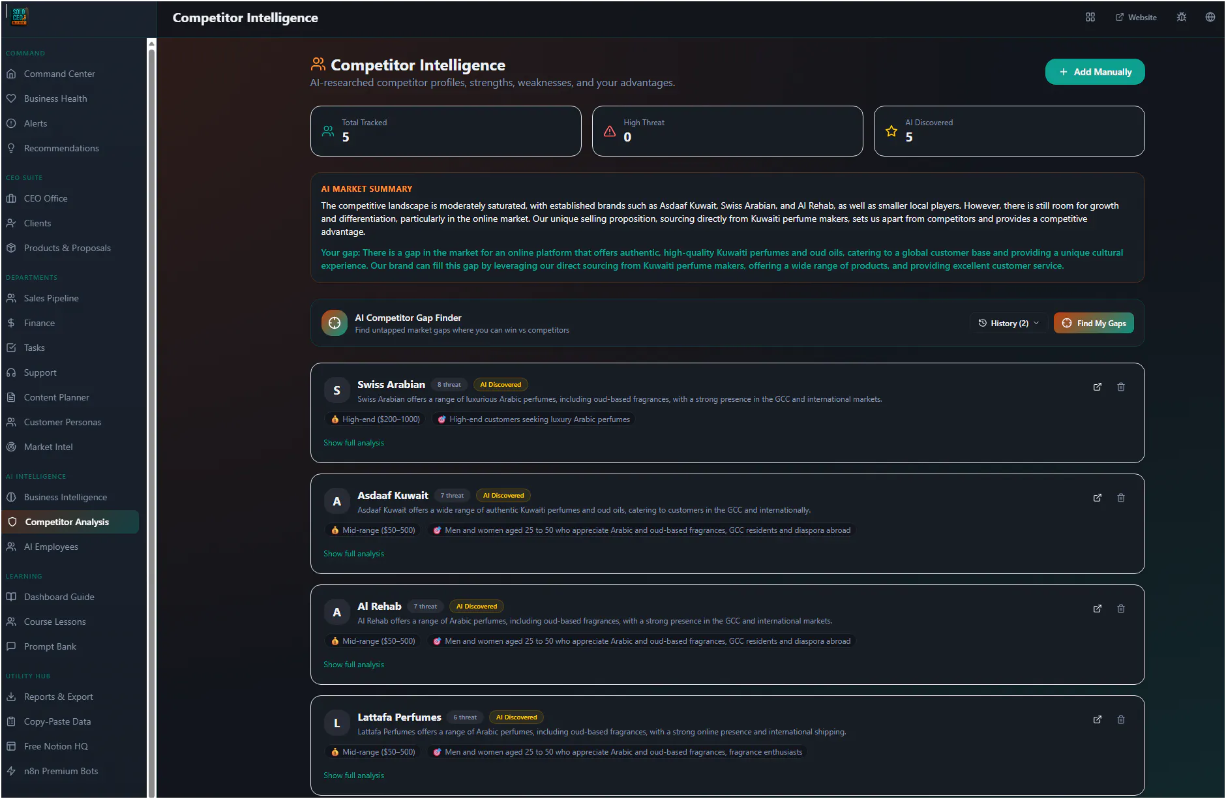Image resolution: width=1226 pixels, height=799 pixels.
Task: Open AI Employees page
Action: pos(70,547)
